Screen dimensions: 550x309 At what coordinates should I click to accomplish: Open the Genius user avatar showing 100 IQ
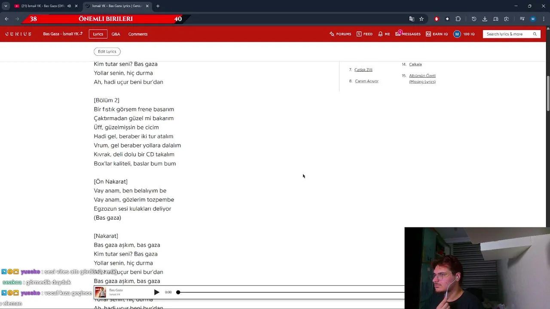[x=464, y=34]
